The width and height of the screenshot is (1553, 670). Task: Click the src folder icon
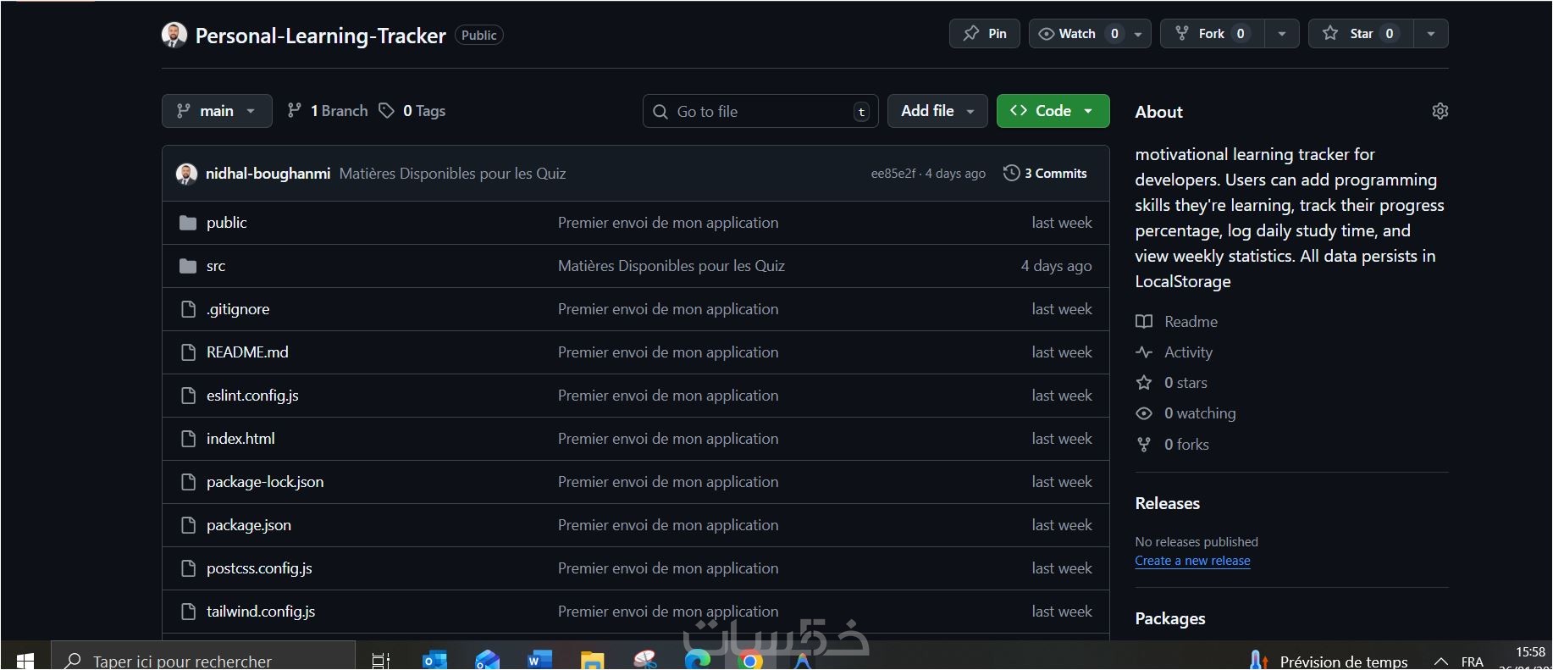click(x=188, y=266)
